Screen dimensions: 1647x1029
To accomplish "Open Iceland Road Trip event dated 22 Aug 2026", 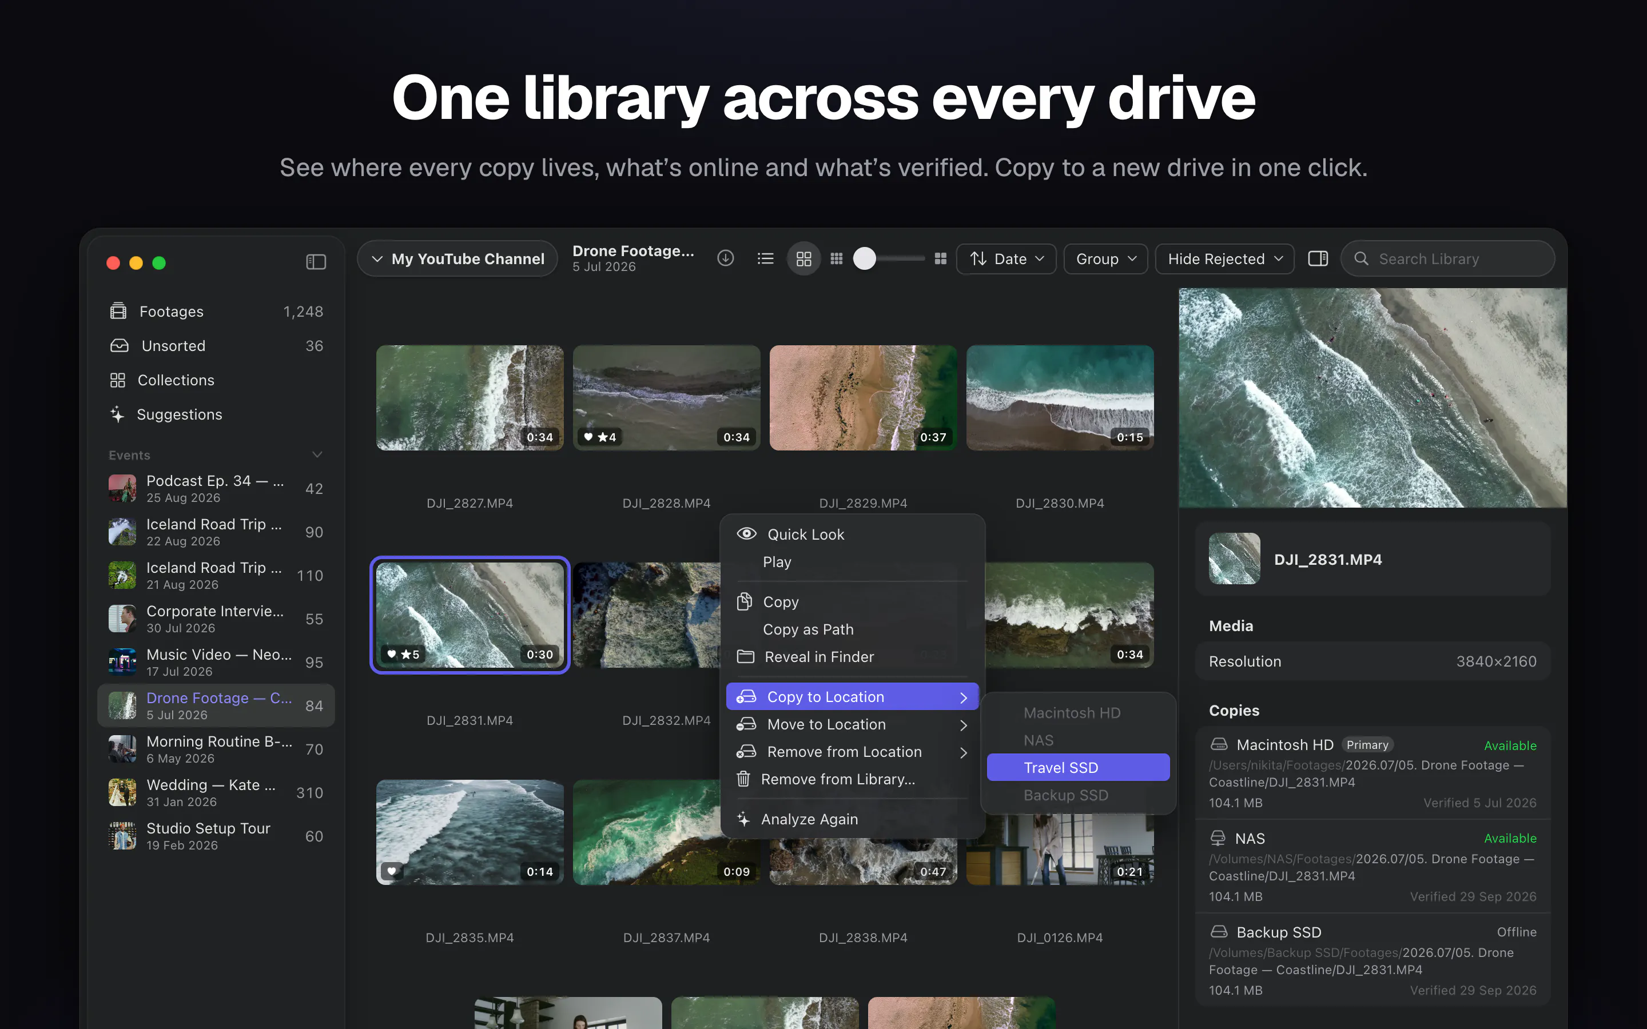I will click(x=216, y=532).
